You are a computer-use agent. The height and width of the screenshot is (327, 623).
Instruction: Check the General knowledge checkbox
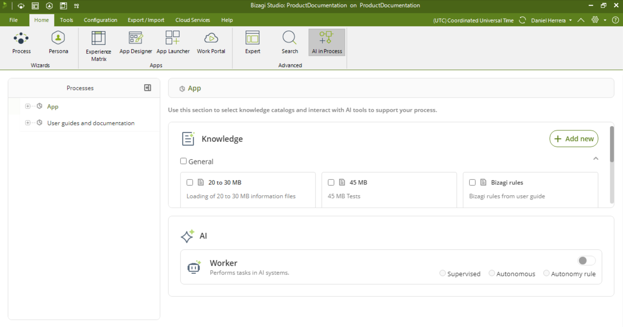[184, 161]
